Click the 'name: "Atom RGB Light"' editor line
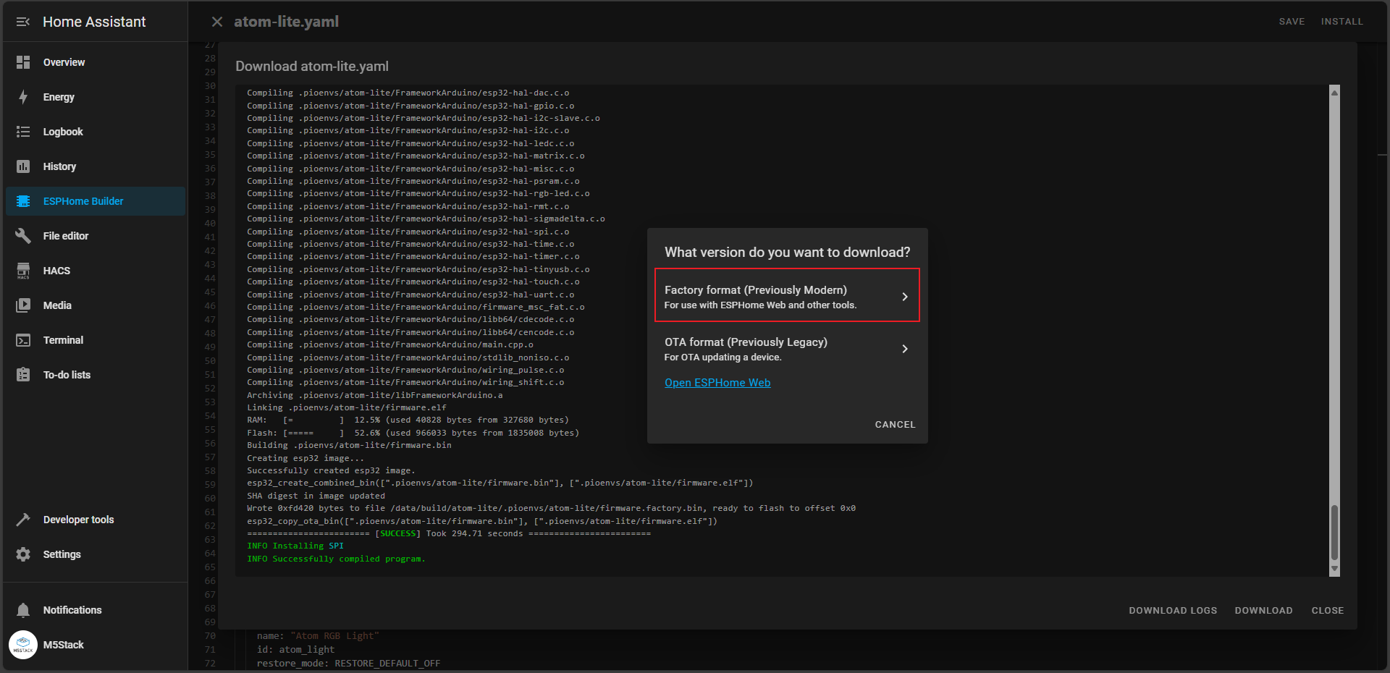 pyautogui.click(x=318, y=635)
